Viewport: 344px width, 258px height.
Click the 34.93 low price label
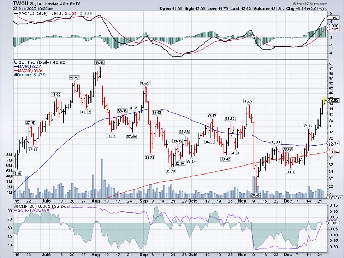tap(33, 149)
